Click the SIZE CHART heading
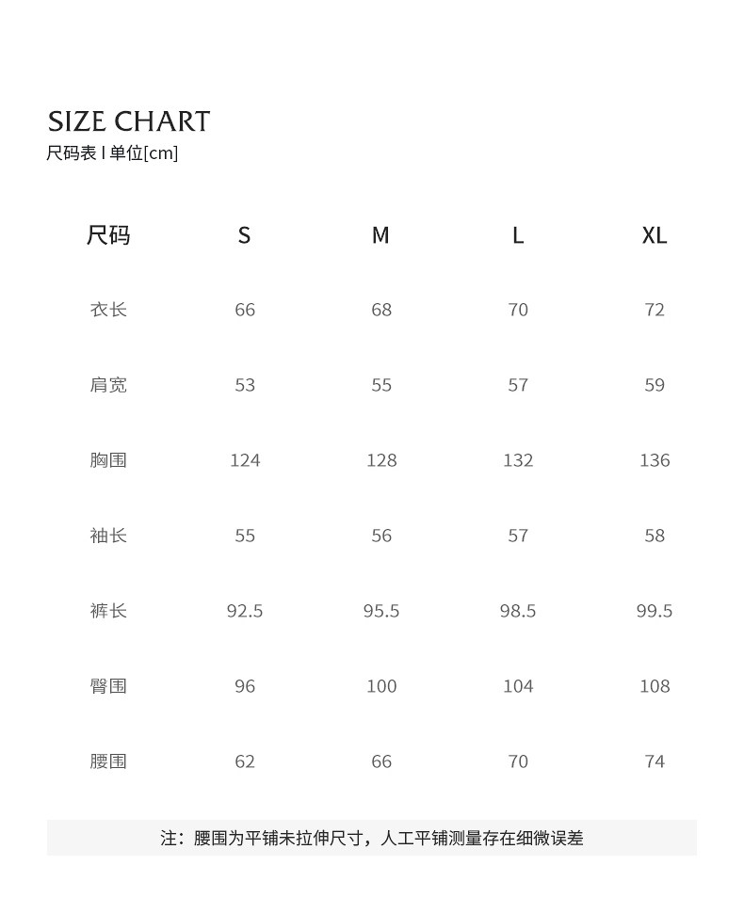Screen dimensions: 744x897 129,121
